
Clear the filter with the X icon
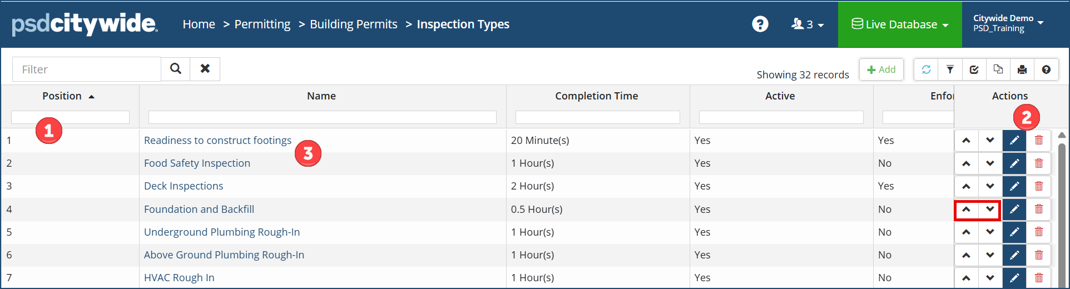(205, 69)
